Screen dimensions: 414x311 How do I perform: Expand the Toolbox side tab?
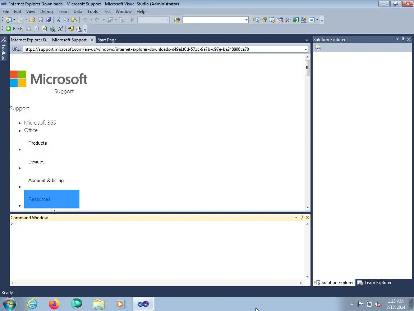click(4, 48)
